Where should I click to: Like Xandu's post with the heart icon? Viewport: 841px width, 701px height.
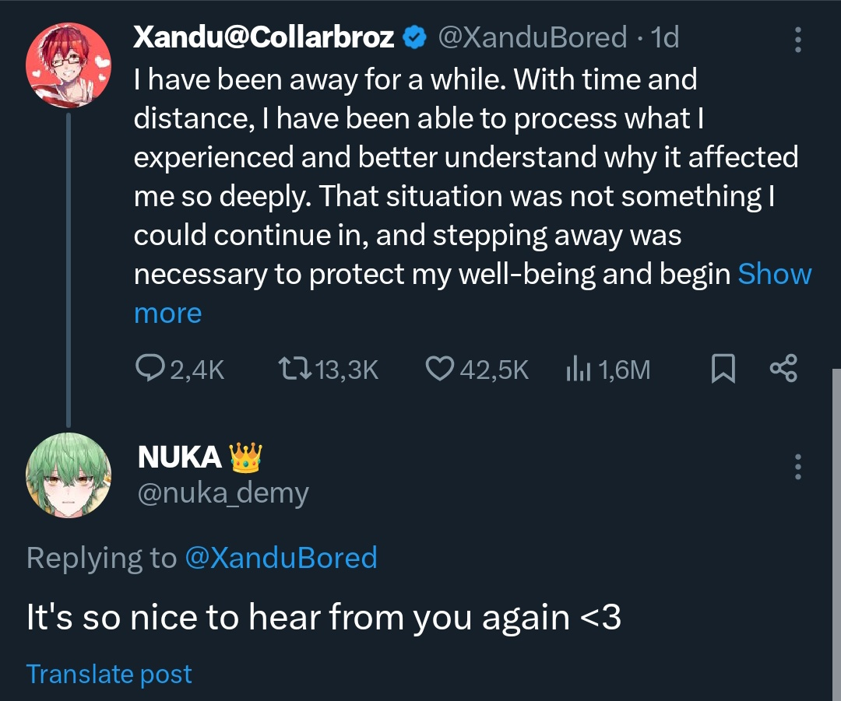pyautogui.click(x=439, y=370)
